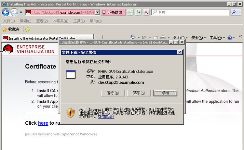Open the 安全(S) dropdown menu
Image resolution: width=244 pixels, height=150 pixels.
point(198,38)
